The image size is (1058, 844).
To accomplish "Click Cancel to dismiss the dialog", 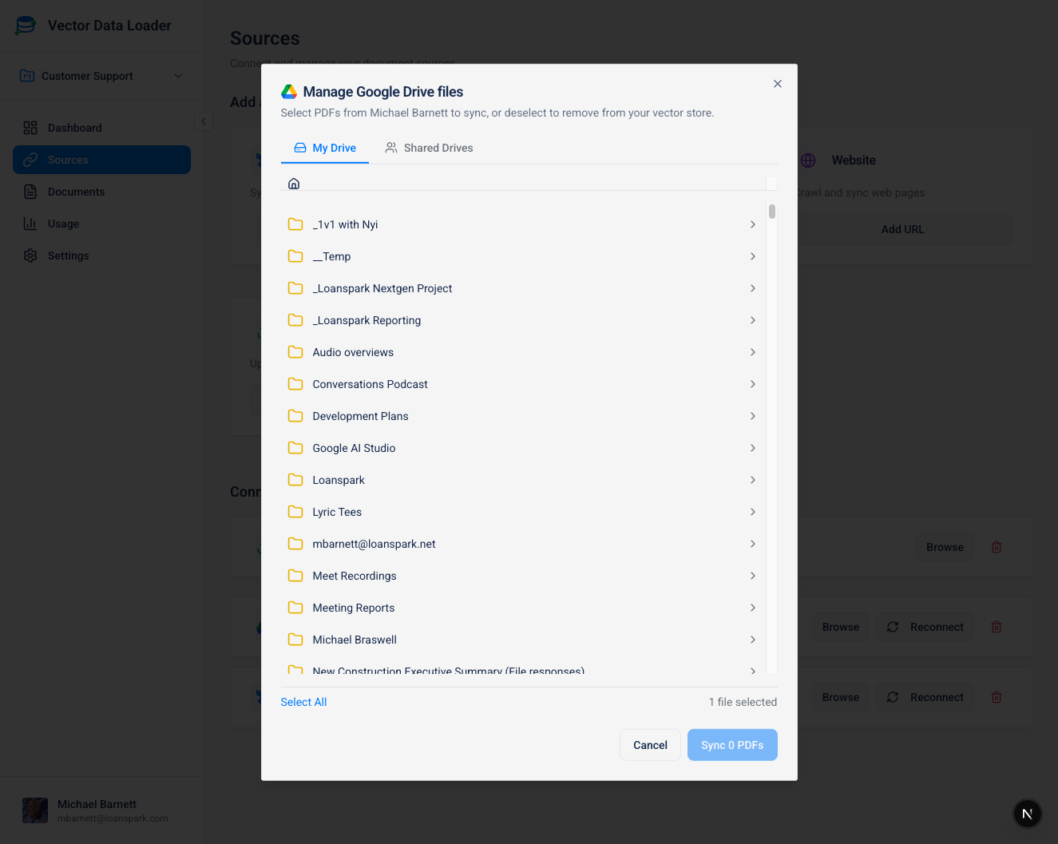I will click(x=650, y=744).
